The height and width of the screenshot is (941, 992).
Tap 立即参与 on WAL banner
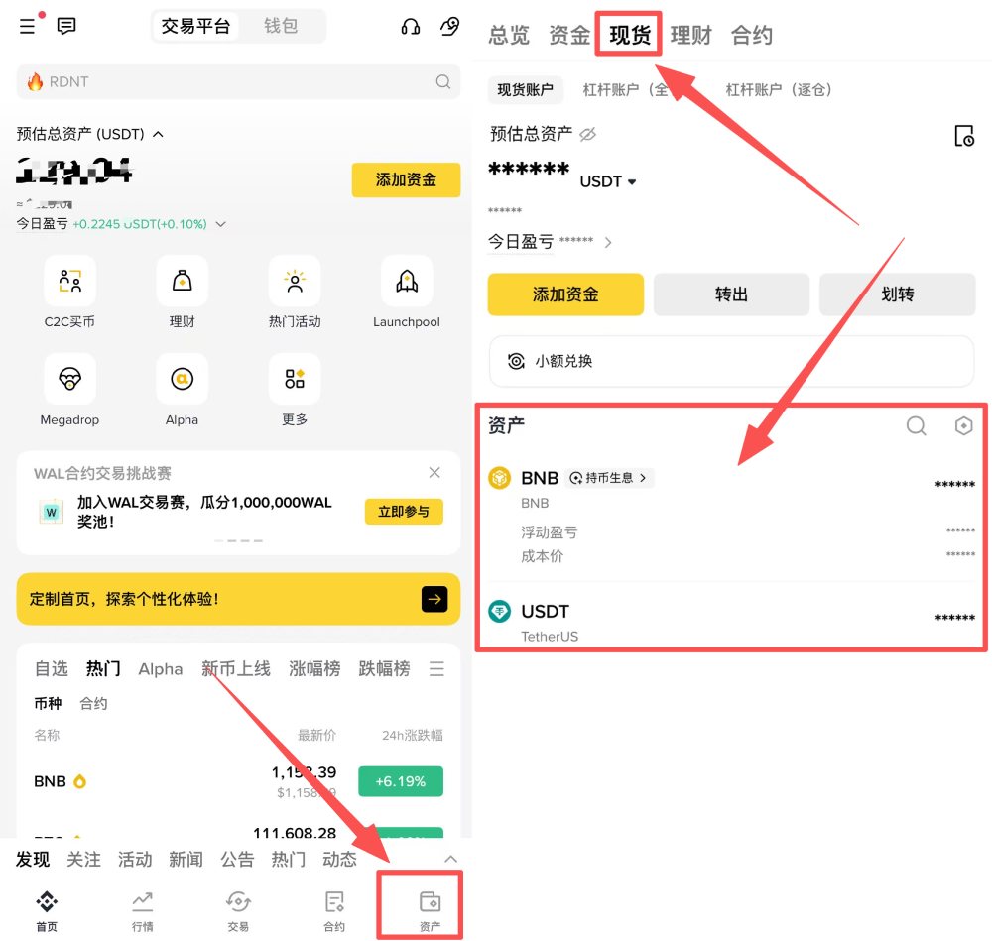coord(404,512)
